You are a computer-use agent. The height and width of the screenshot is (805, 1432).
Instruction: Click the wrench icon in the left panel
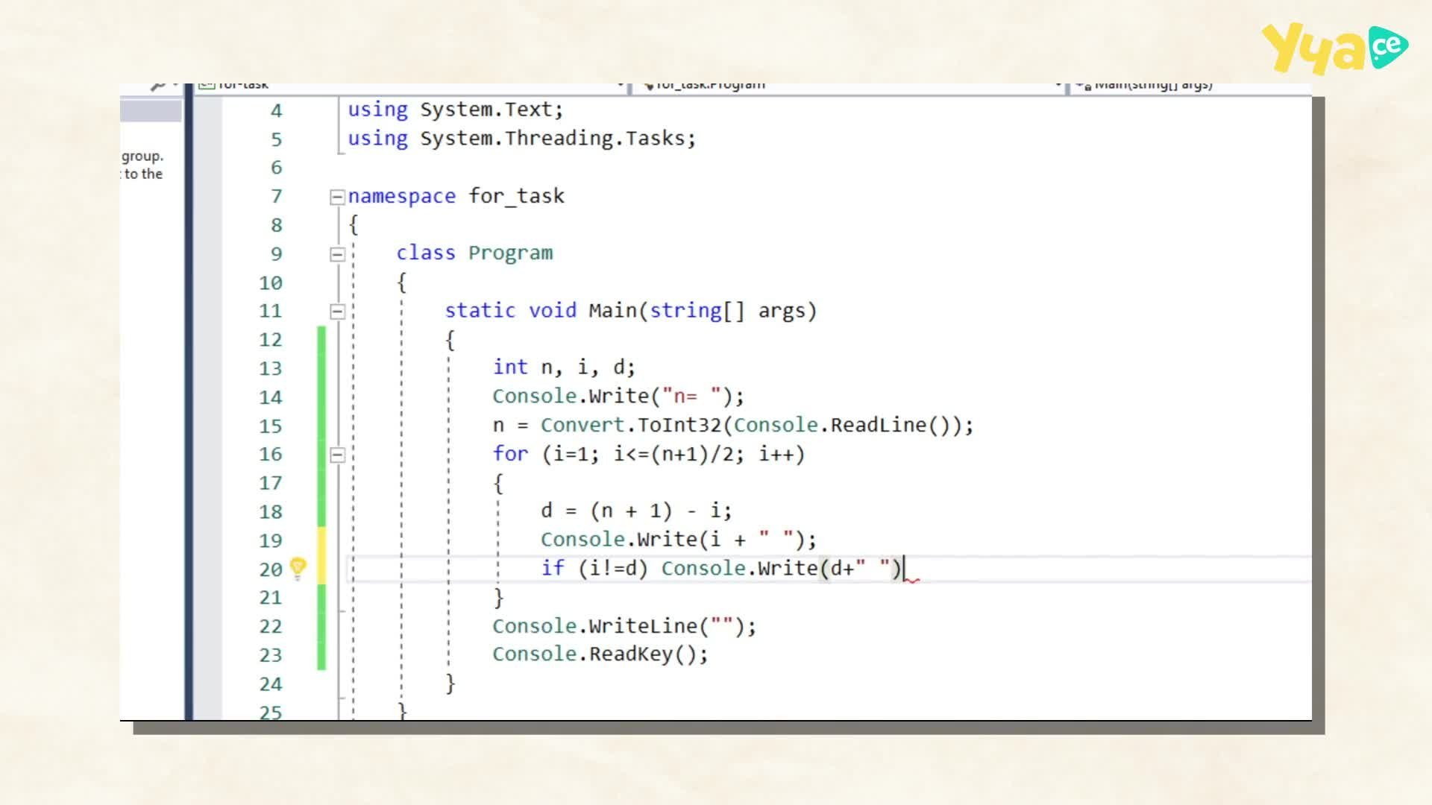pyautogui.click(x=157, y=86)
